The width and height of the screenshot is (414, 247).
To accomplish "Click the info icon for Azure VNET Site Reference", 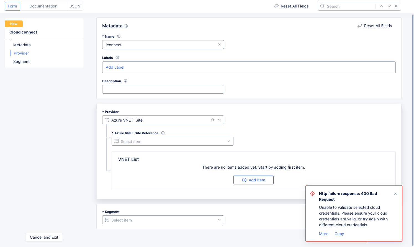I will tap(163, 133).
